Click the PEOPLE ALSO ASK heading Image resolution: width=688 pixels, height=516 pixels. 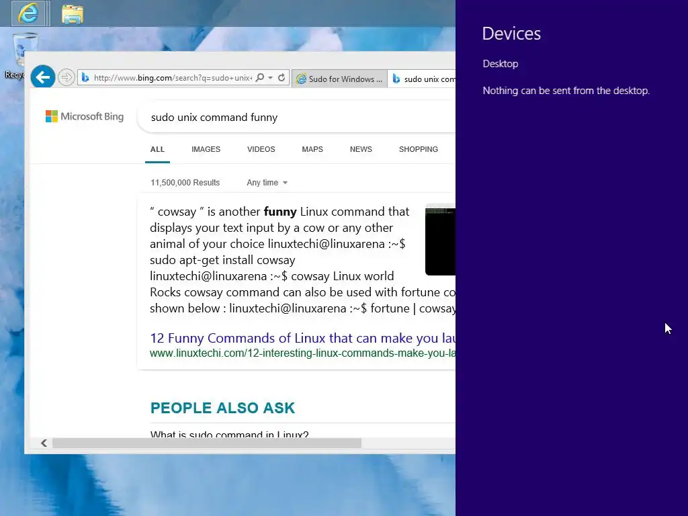click(222, 408)
